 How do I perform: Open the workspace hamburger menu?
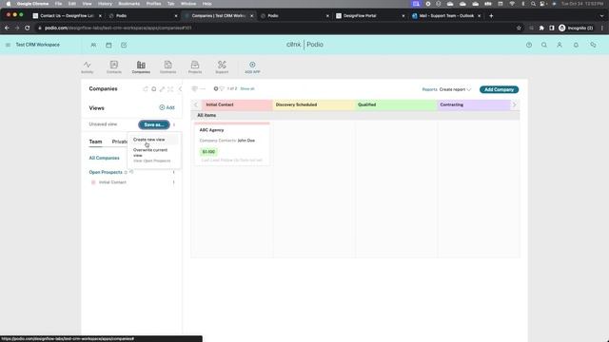(x=8, y=45)
